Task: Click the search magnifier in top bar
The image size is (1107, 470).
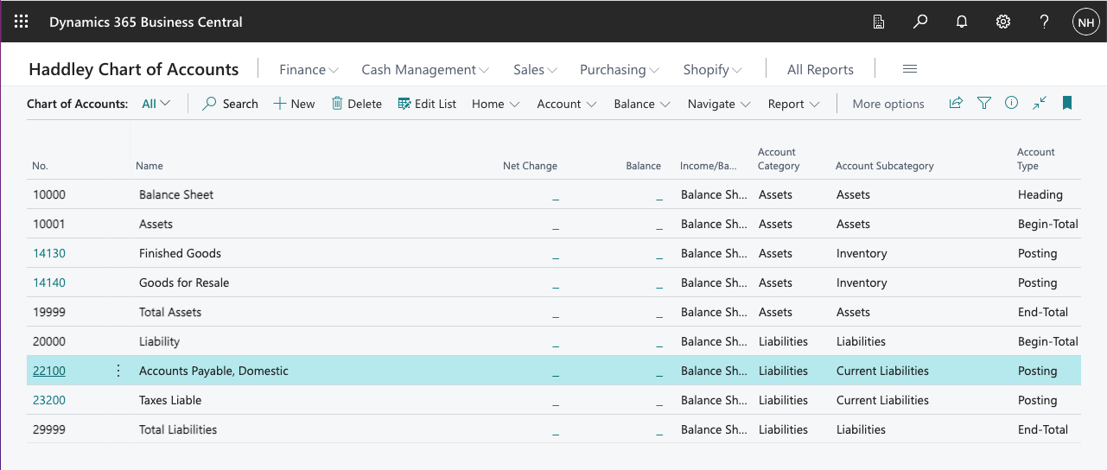Action: pos(920,22)
